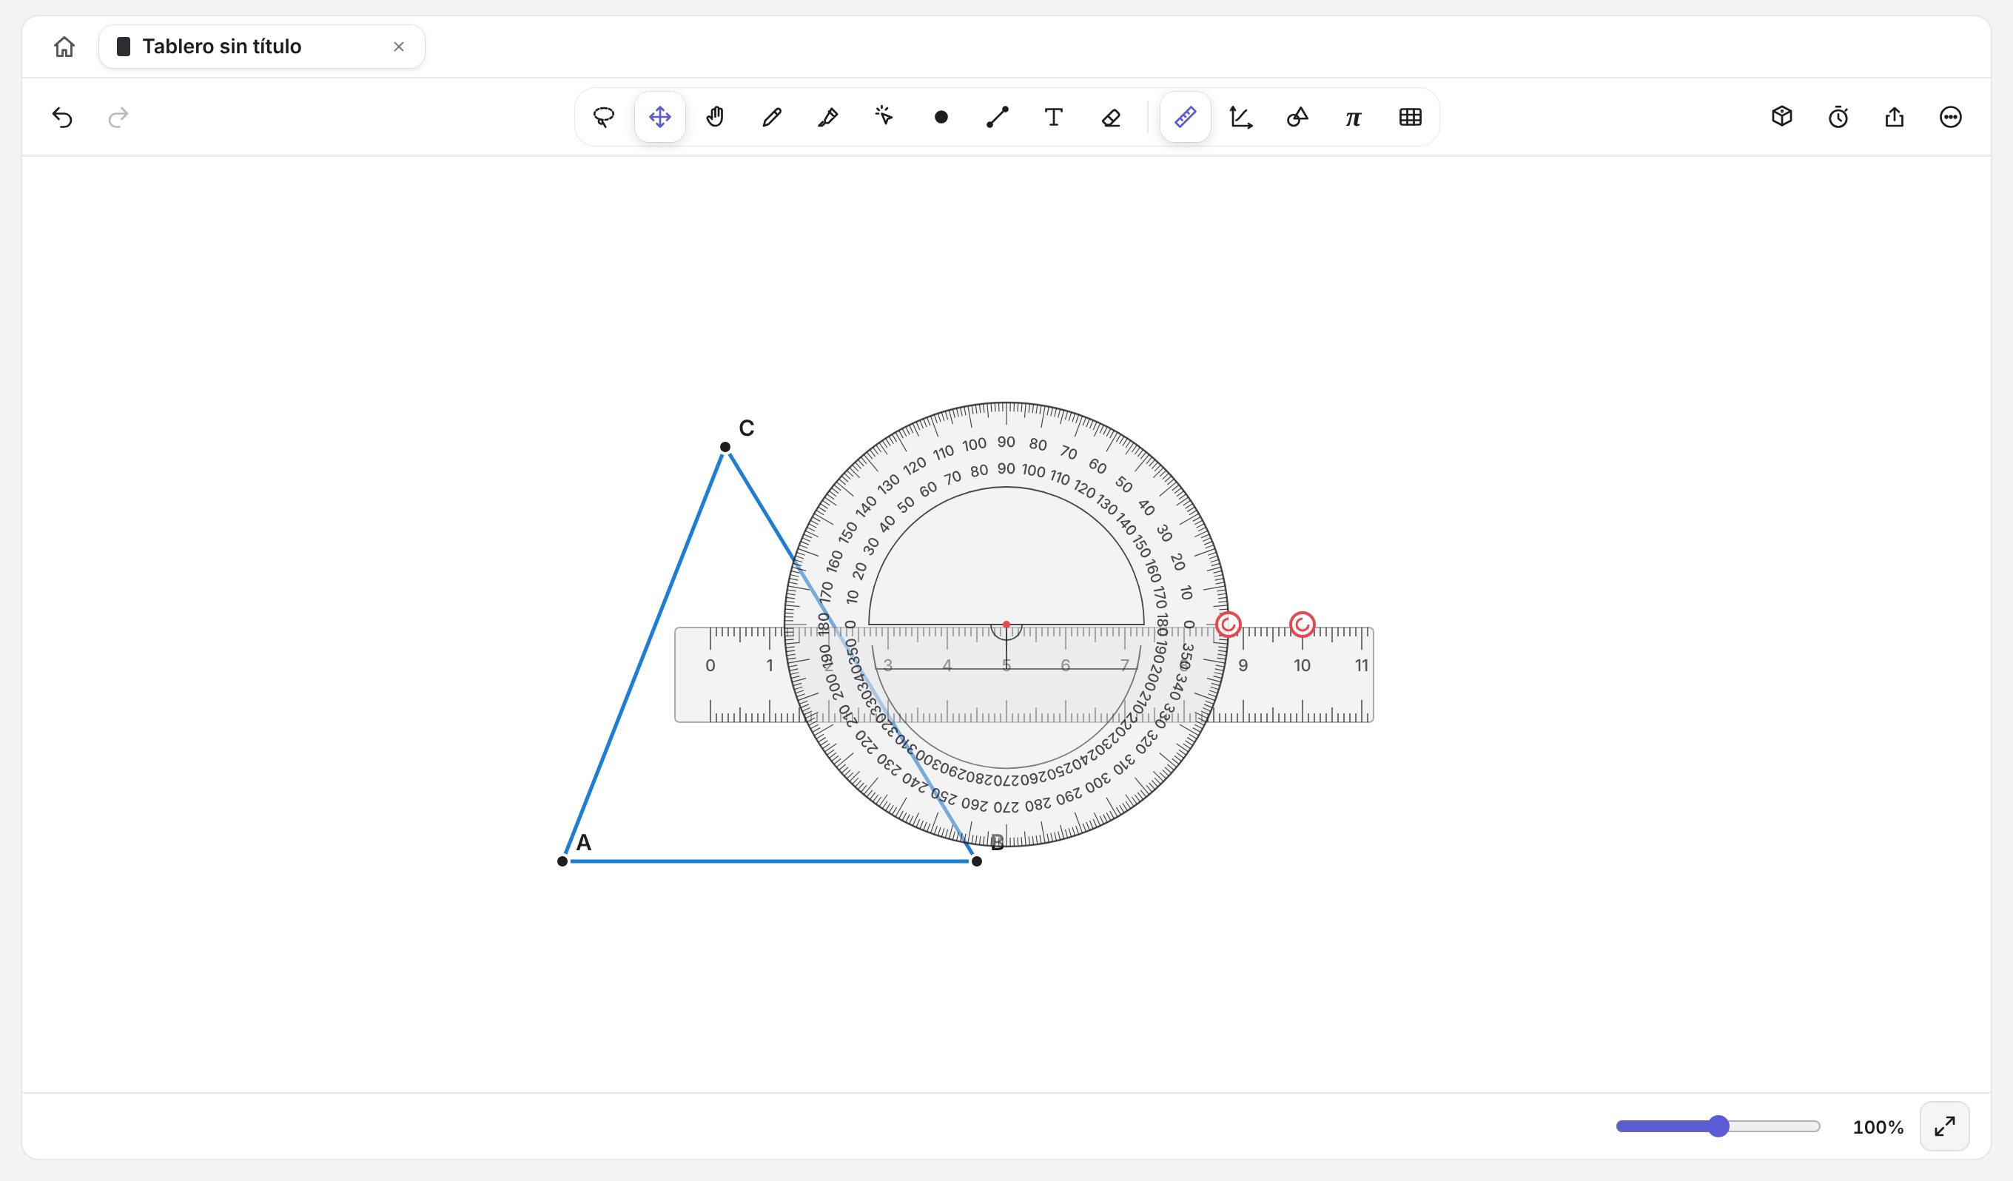Image resolution: width=2013 pixels, height=1181 pixels.
Task: Undo the last action
Action: (x=62, y=118)
